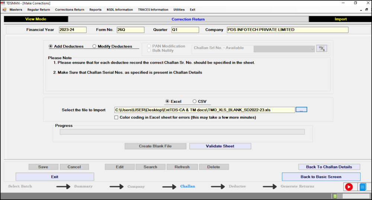The height and width of the screenshot is (200, 372).
Task: Click the arrow before Challan step
Action: click(x=169, y=187)
